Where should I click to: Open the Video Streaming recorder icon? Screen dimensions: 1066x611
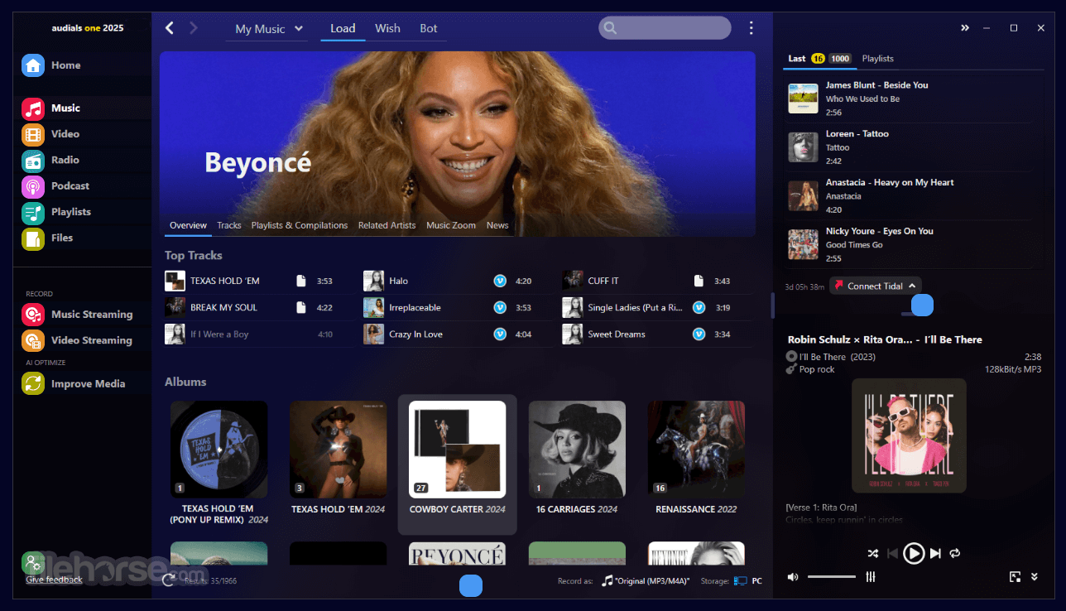tap(33, 340)
